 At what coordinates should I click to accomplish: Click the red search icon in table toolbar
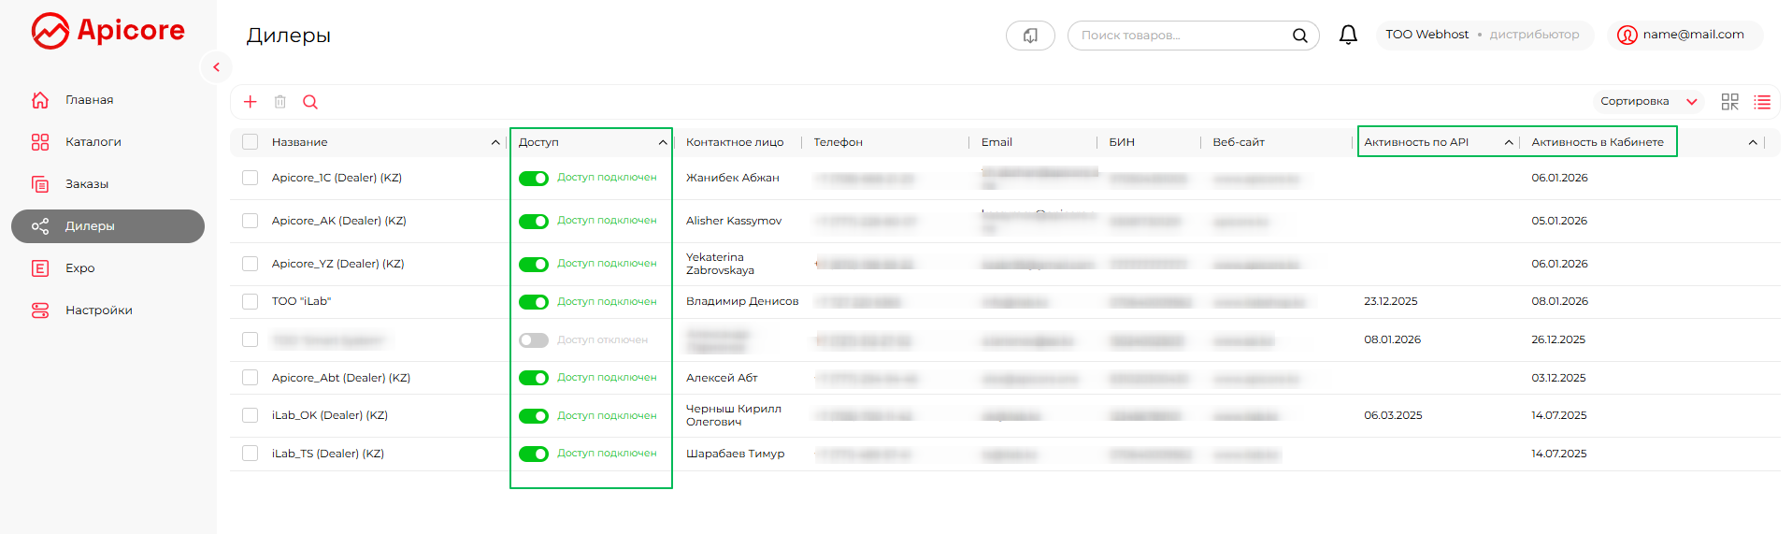[x=310, y=102]
